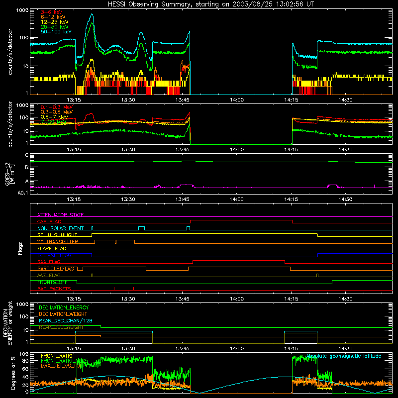
Task: Click the C tick label in the GOES panel
Action: pos(27,155)
